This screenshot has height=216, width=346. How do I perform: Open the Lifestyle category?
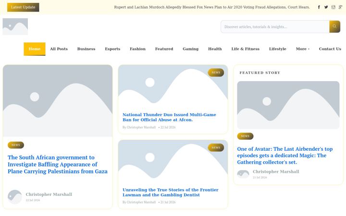pos(278,49)
